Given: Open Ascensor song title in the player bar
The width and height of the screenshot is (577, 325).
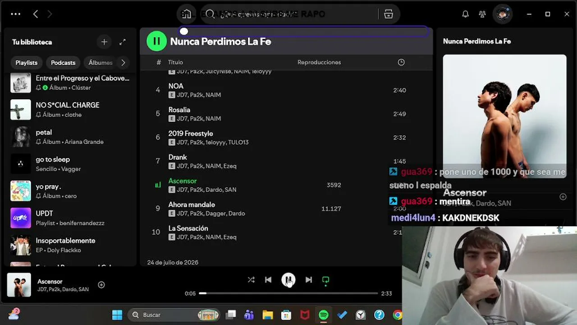Looking at the screenshot, I should pyautogui.click(x=50, y=282).
